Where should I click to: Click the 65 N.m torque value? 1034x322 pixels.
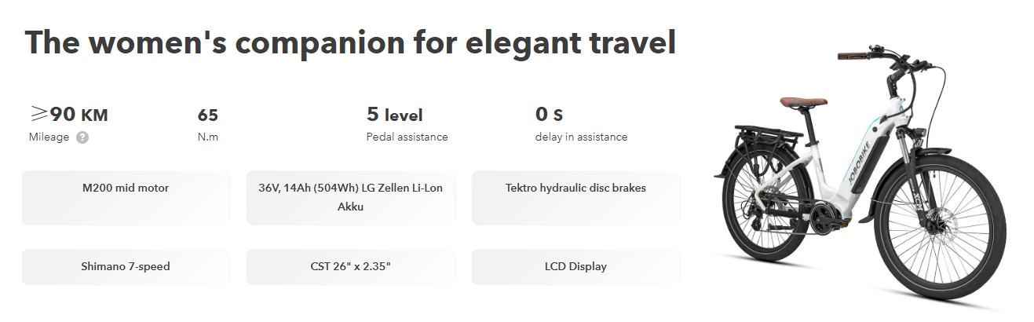207,115
